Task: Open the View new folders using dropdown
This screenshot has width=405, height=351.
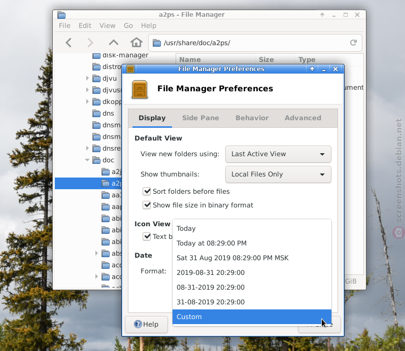Action: click(278, 154)
